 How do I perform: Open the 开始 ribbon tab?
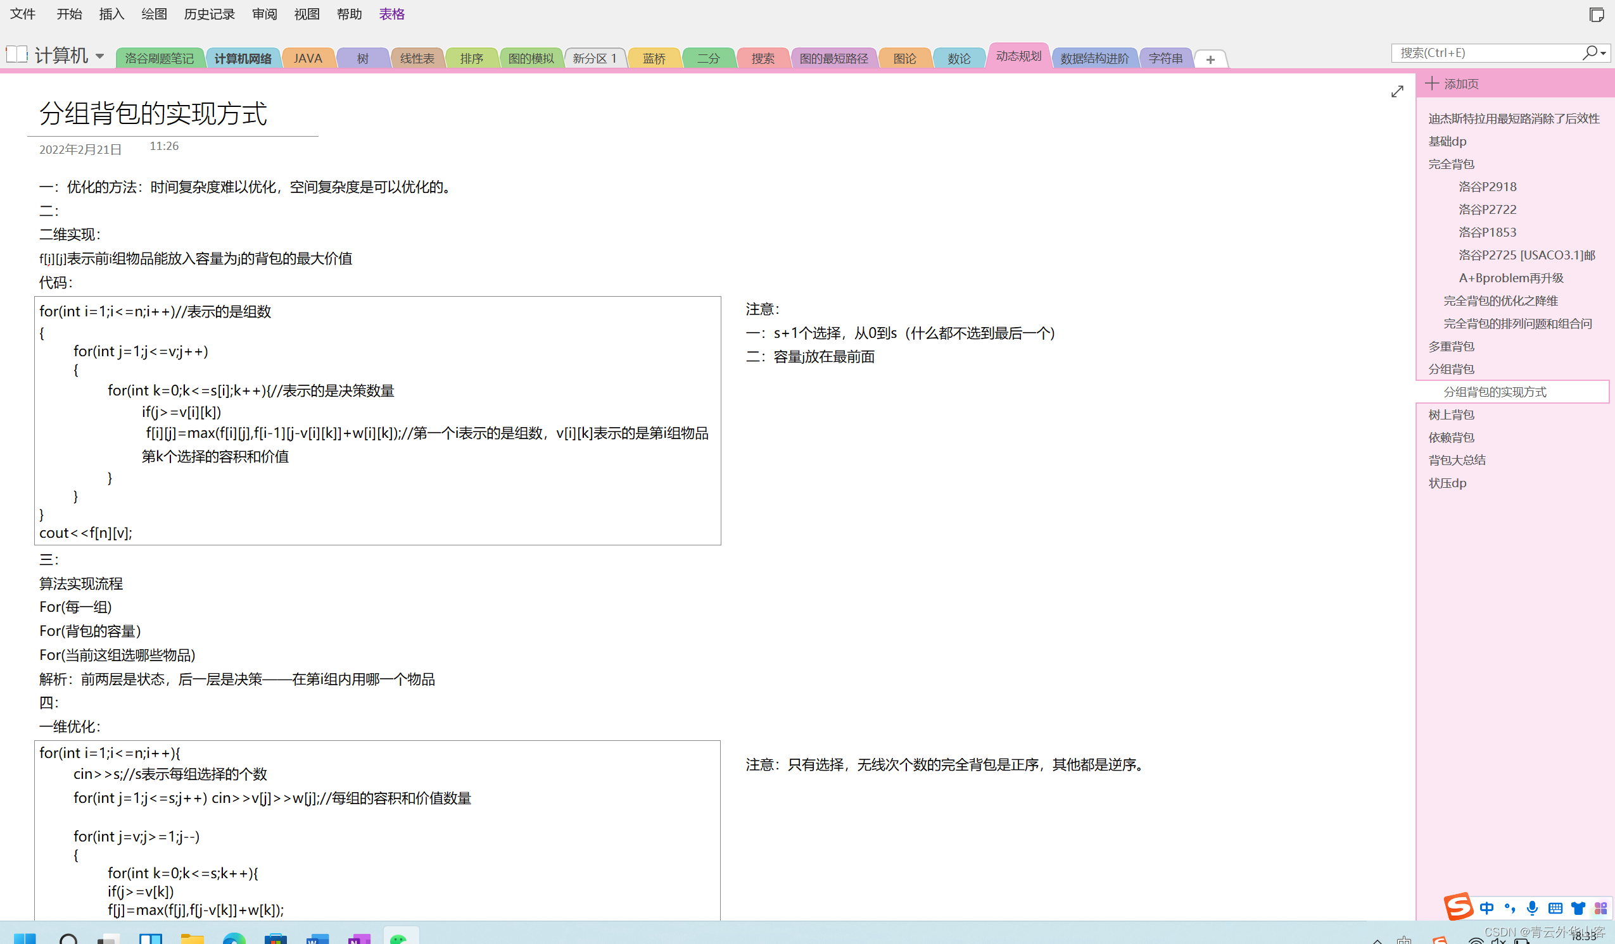click(69, 14)
